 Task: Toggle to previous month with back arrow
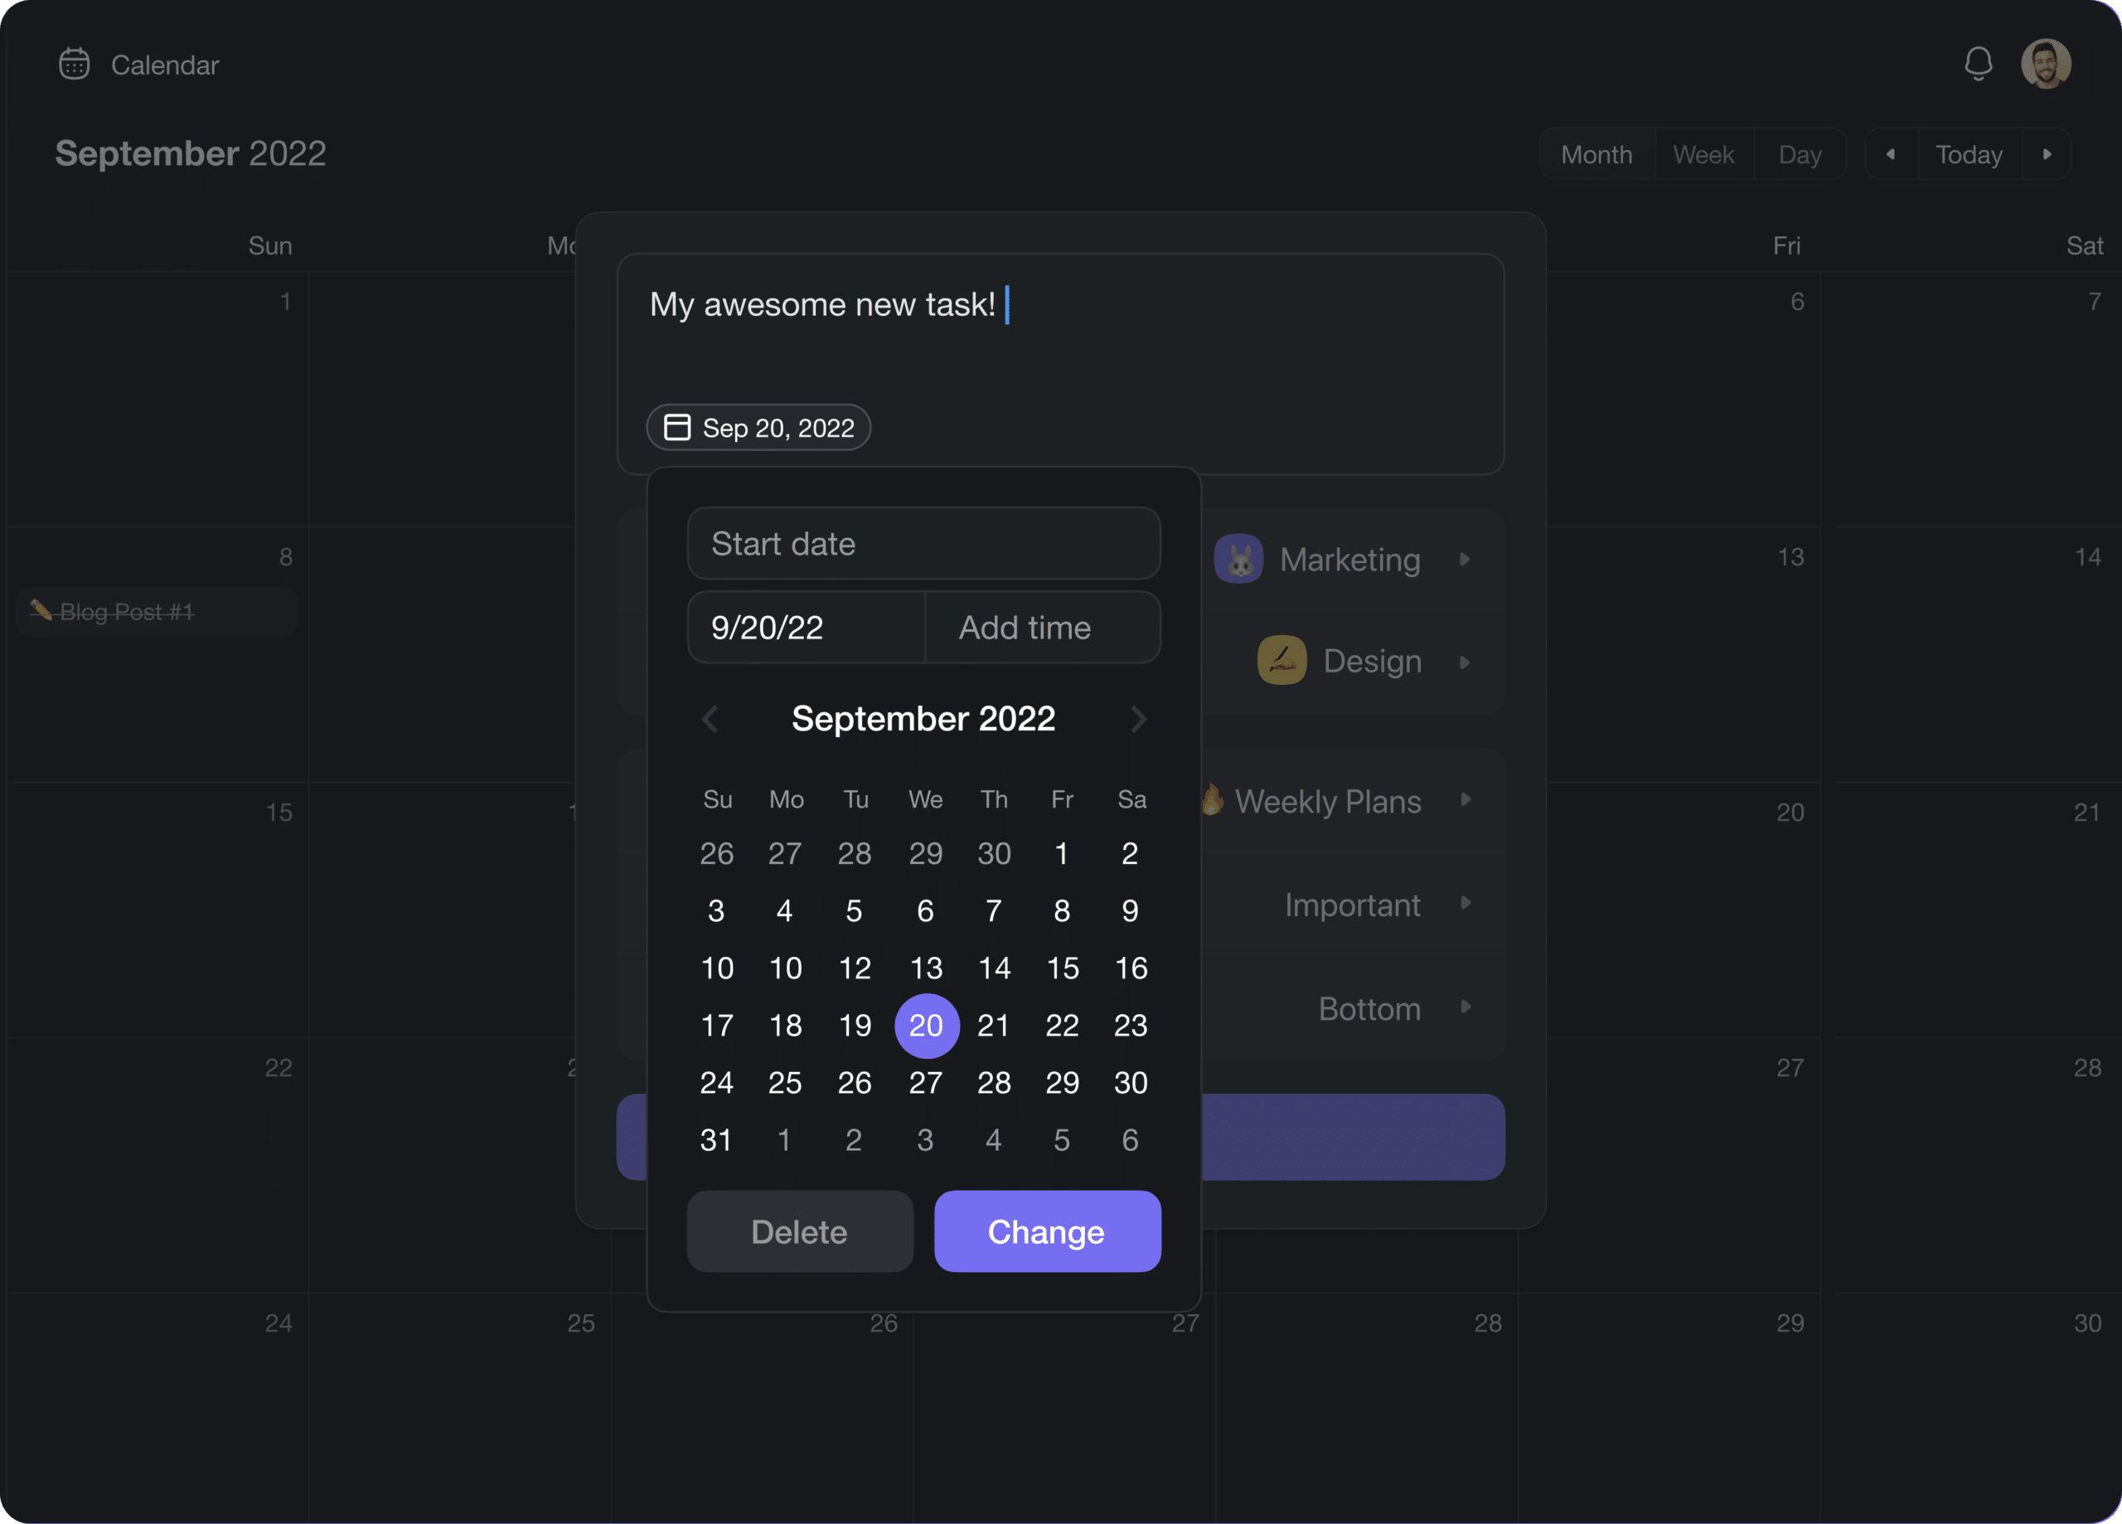click(x=710, y=718)
